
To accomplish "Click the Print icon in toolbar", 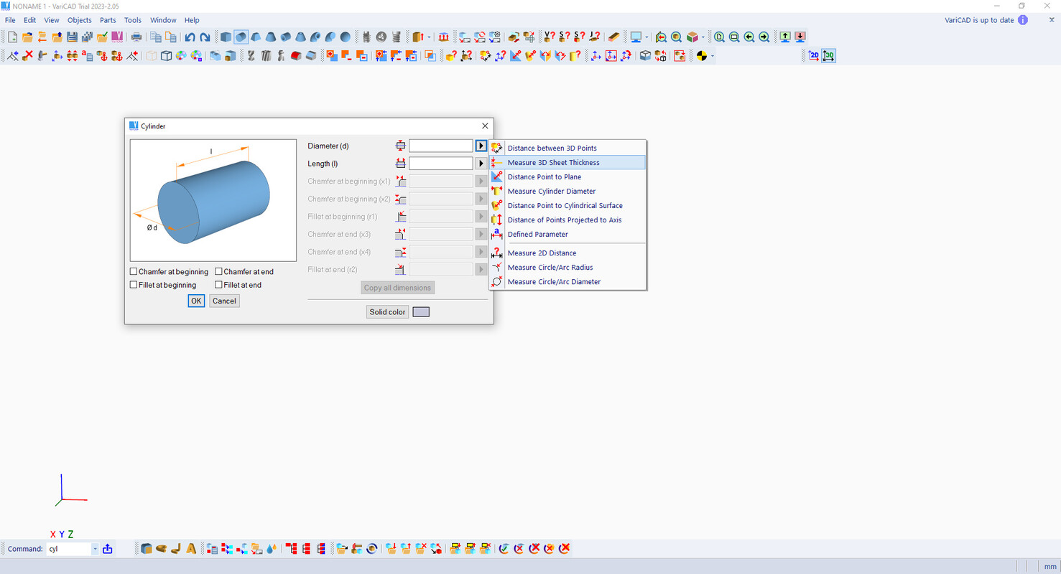I will click(136, 37).
